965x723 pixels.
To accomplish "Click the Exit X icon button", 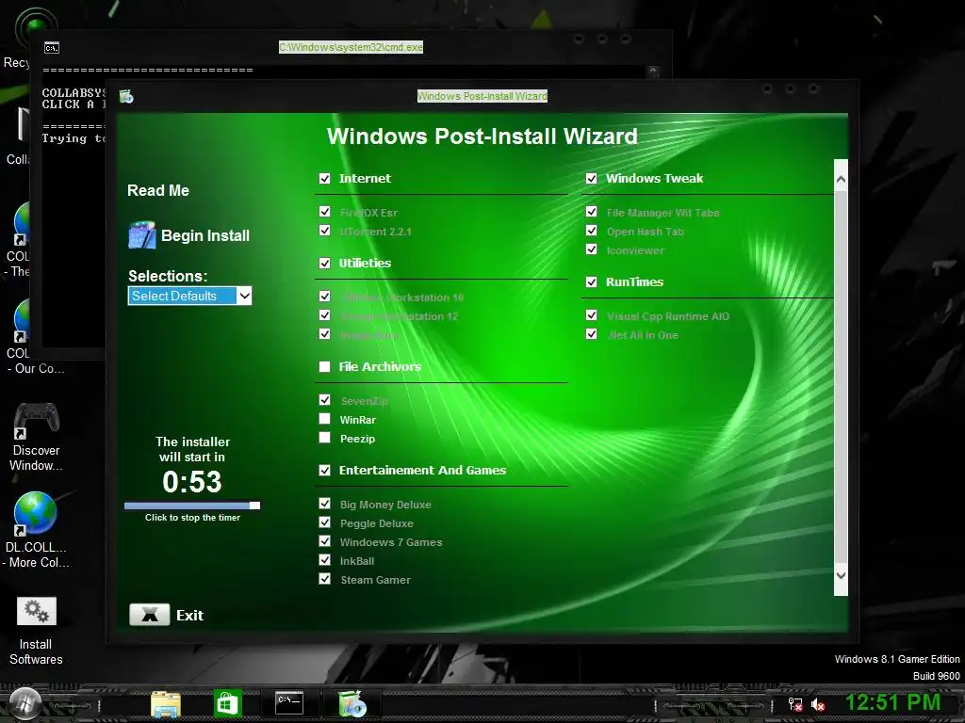I will [x=150, y=614].
